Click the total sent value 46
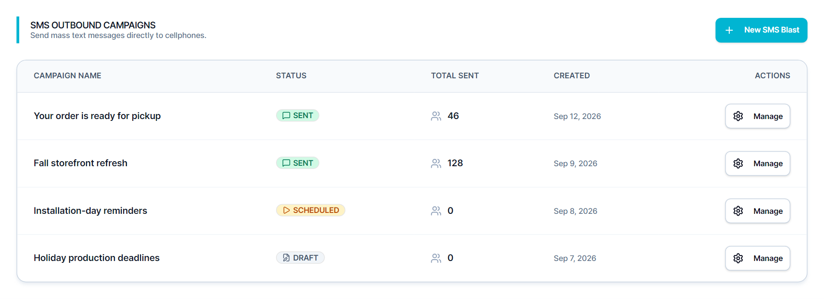Screen dimensions: 824x299 (453, 116)
